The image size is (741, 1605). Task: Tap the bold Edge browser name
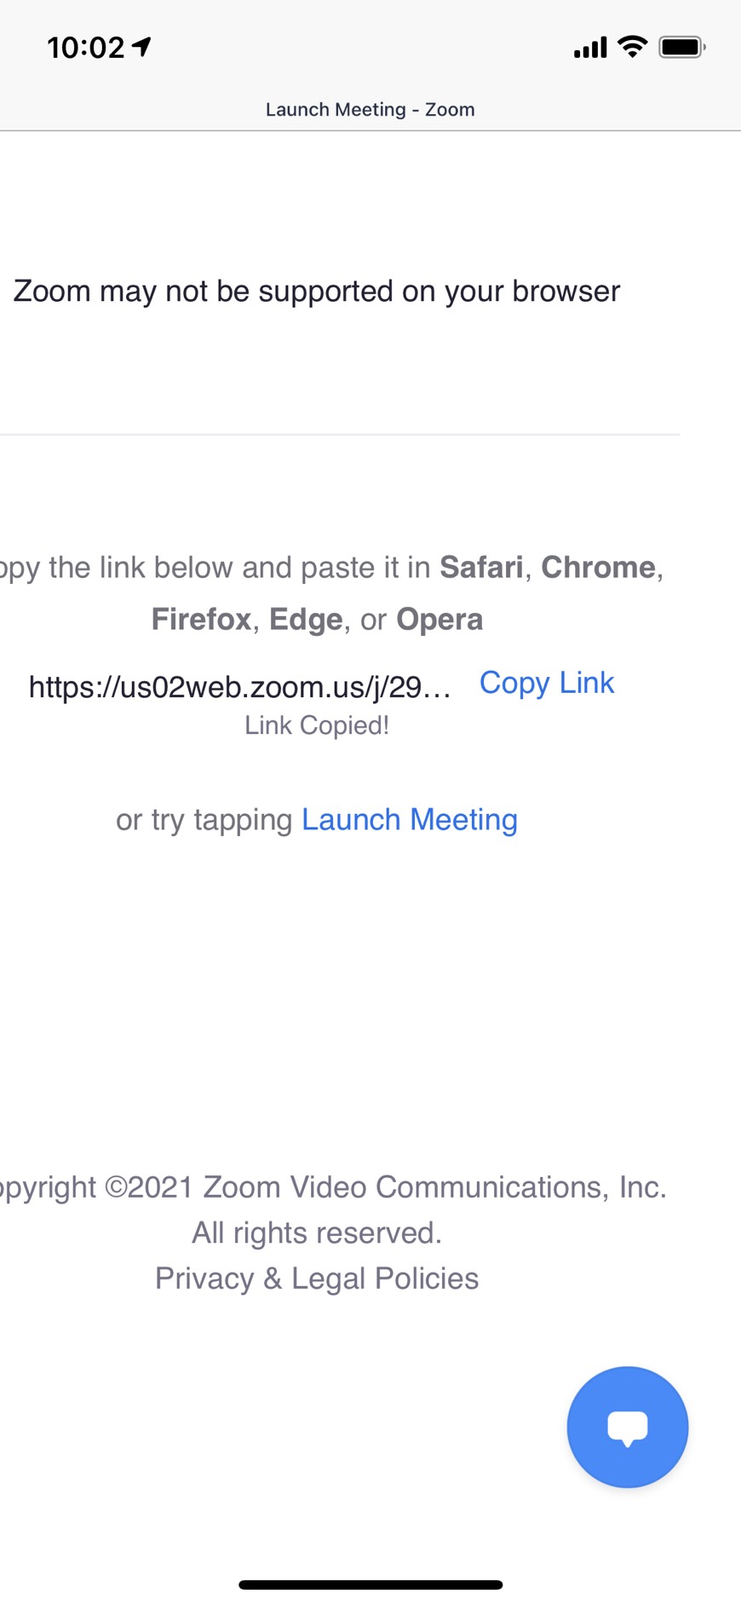point(306,620)
